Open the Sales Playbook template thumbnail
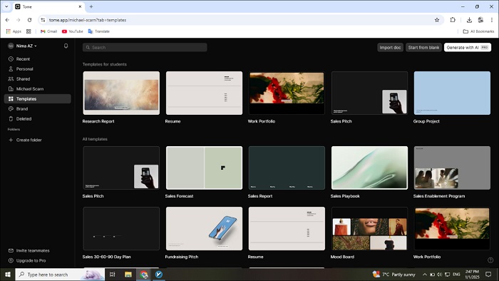The width and height of the screenshot is (499, 281). pos(369,168)
